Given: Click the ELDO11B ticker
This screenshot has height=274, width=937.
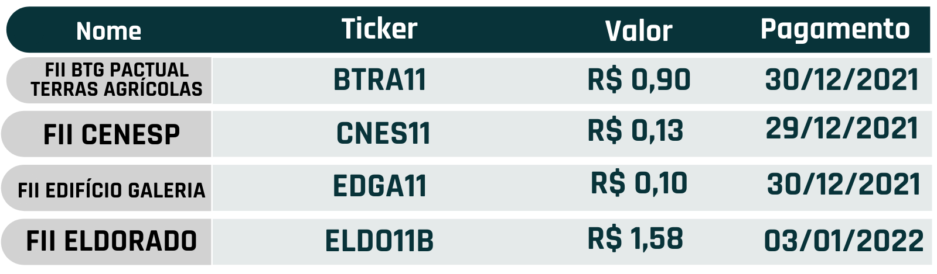Looking at the screenshot, I should point(380,241).
